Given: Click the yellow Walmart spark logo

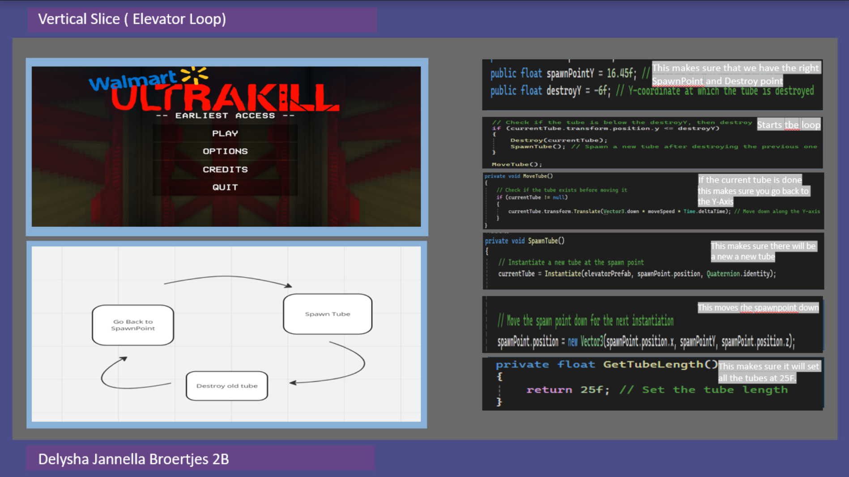Looking at the screenshot, I should [194, 75].
